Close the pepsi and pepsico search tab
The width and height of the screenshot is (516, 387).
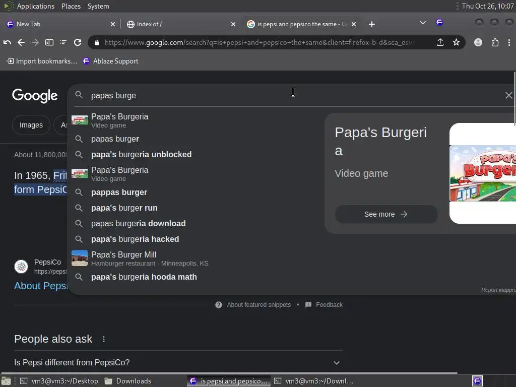click(354, 24)
